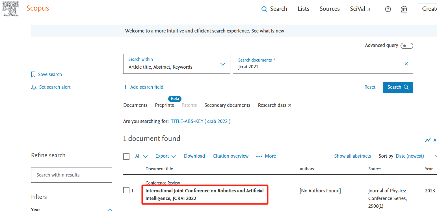Viewport: 437px width, 213px height.
Task: Switch to the Secondary documents tab
Action: point(227,105)
